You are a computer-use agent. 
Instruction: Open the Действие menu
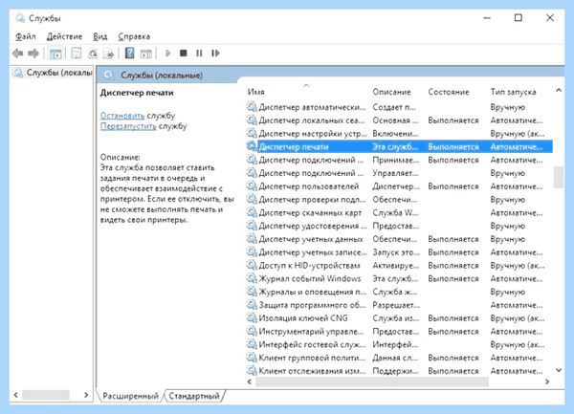pos(64,36)
